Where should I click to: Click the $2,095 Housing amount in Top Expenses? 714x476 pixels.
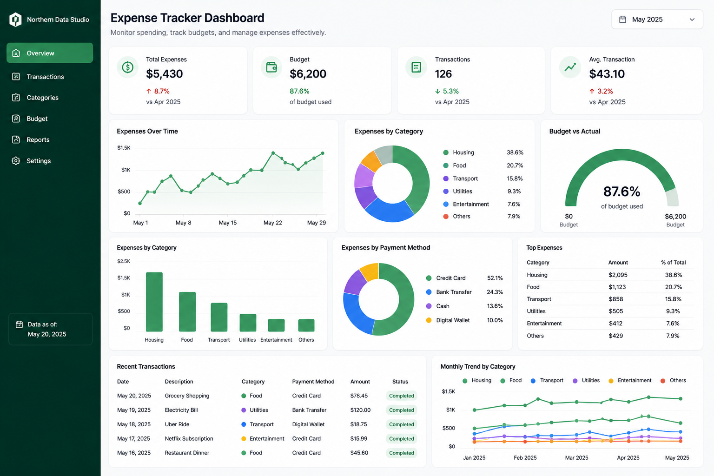(618, 275)
